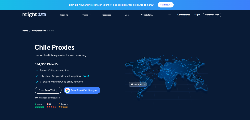The width and height of the screenshot is (250, 120).
Task: Click the No credit card required text
Action: pyautogui.click(x=49, y=98)
